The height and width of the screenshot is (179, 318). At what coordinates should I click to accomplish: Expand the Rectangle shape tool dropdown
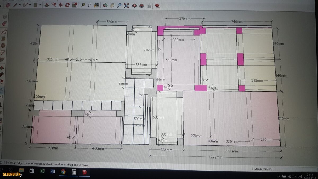40,5
